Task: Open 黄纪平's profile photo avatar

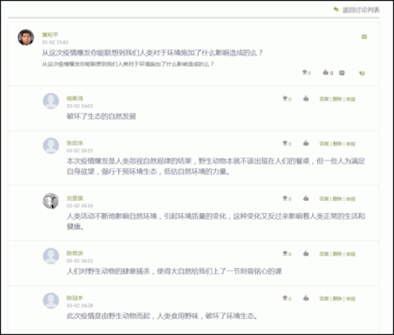Action: 25,38
